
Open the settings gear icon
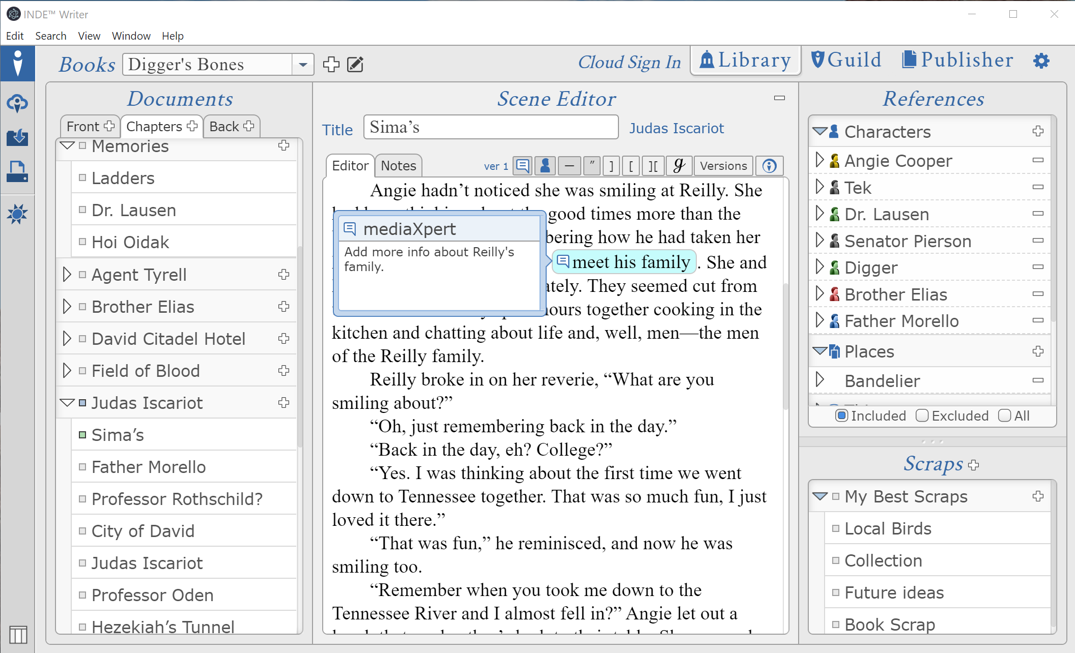point(1041,61)
